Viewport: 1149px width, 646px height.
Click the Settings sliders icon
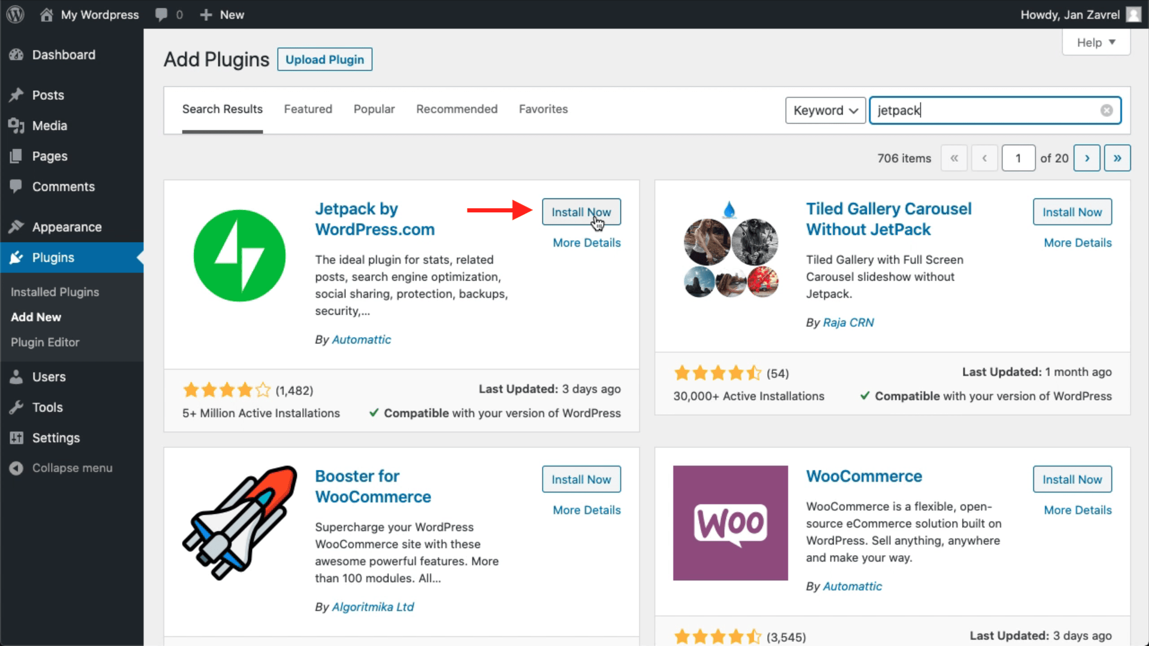tap(16, 438)
